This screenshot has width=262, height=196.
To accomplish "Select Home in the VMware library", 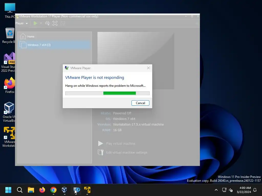I will (x=54, y=36).
